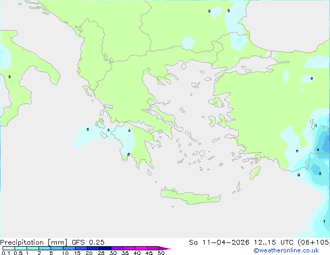Click the "Precipitation [mm]" title text

pyautogui.click(x=34, y=242)
